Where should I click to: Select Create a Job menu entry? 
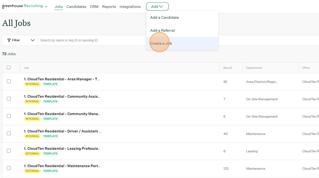[x=182, y=43]
